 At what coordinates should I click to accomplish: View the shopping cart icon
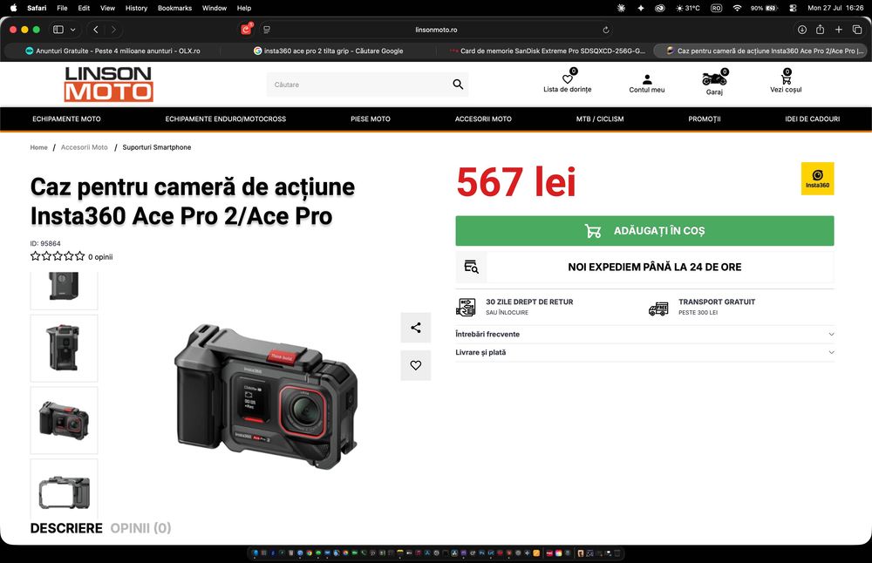[x=786, y=79]
